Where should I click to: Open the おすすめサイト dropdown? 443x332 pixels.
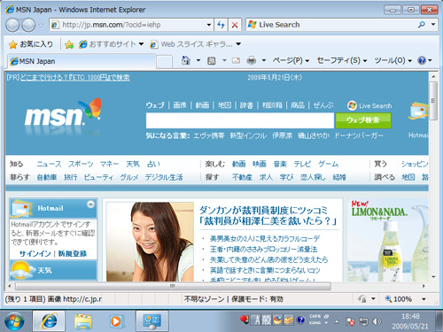[142, 44]
